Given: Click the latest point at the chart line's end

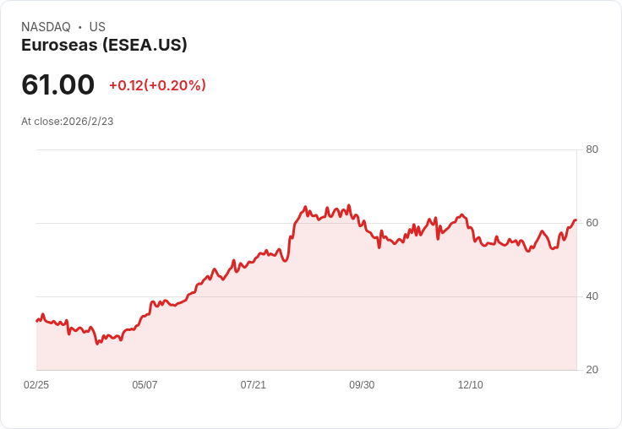Looking at the screenshot, I should point(576,220).
